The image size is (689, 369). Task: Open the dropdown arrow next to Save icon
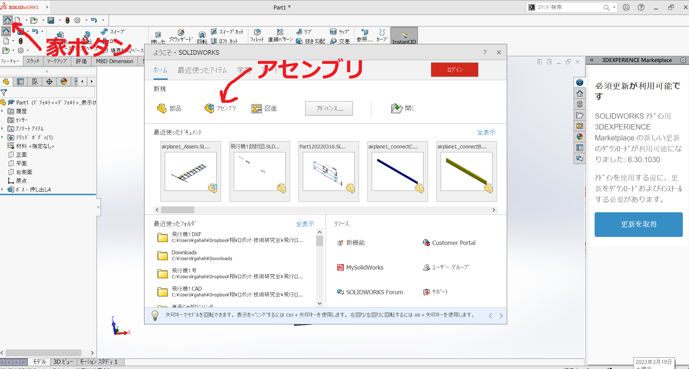coord(60,20)
